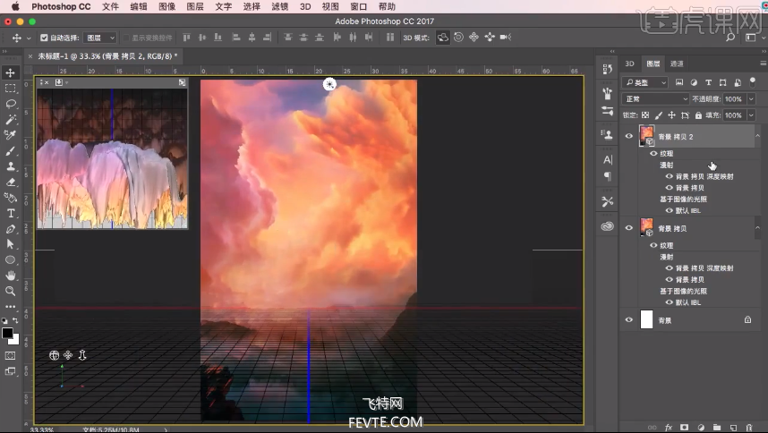Create a new layer

click(733, 427)
